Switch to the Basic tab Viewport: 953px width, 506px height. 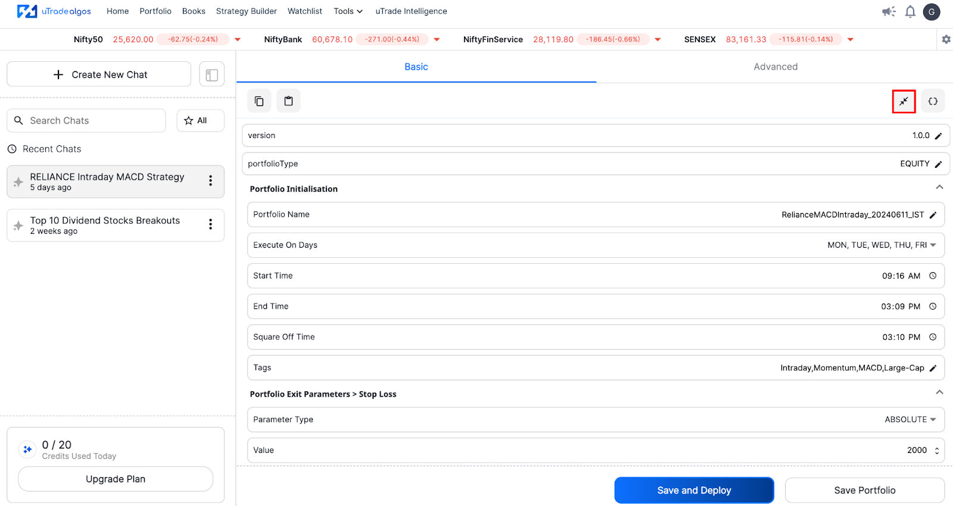pos(416,67)
